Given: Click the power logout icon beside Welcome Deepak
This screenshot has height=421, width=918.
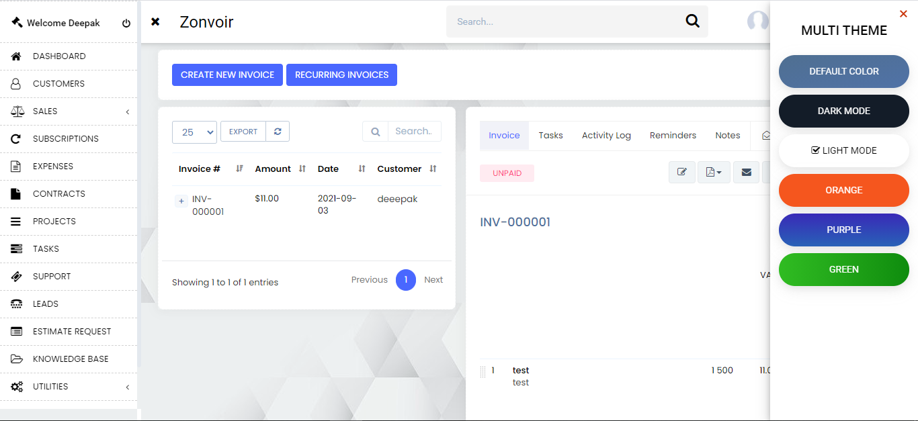Looking at the screenshot, I should [x=126, y=24].
